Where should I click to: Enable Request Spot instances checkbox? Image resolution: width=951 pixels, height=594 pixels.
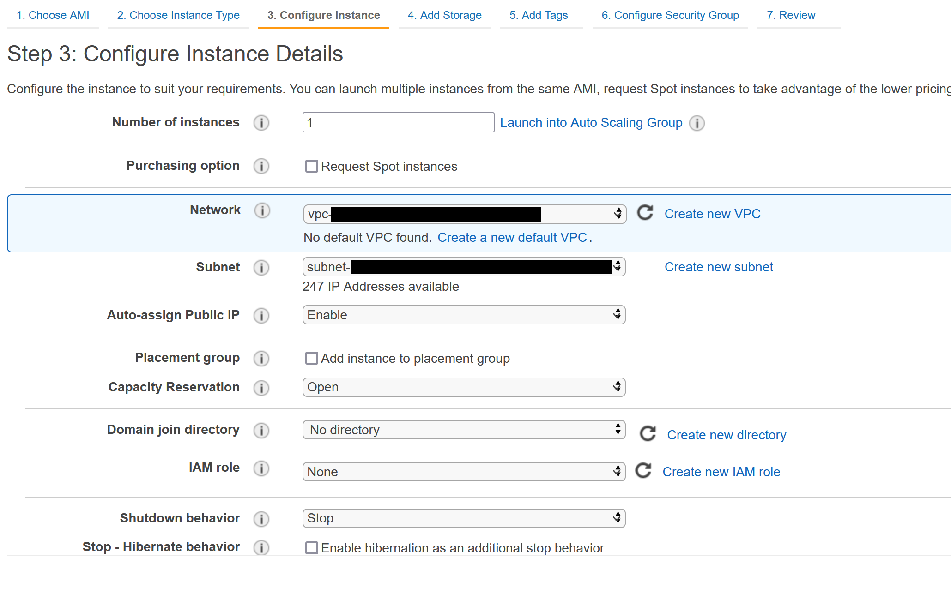click(312, 166)
